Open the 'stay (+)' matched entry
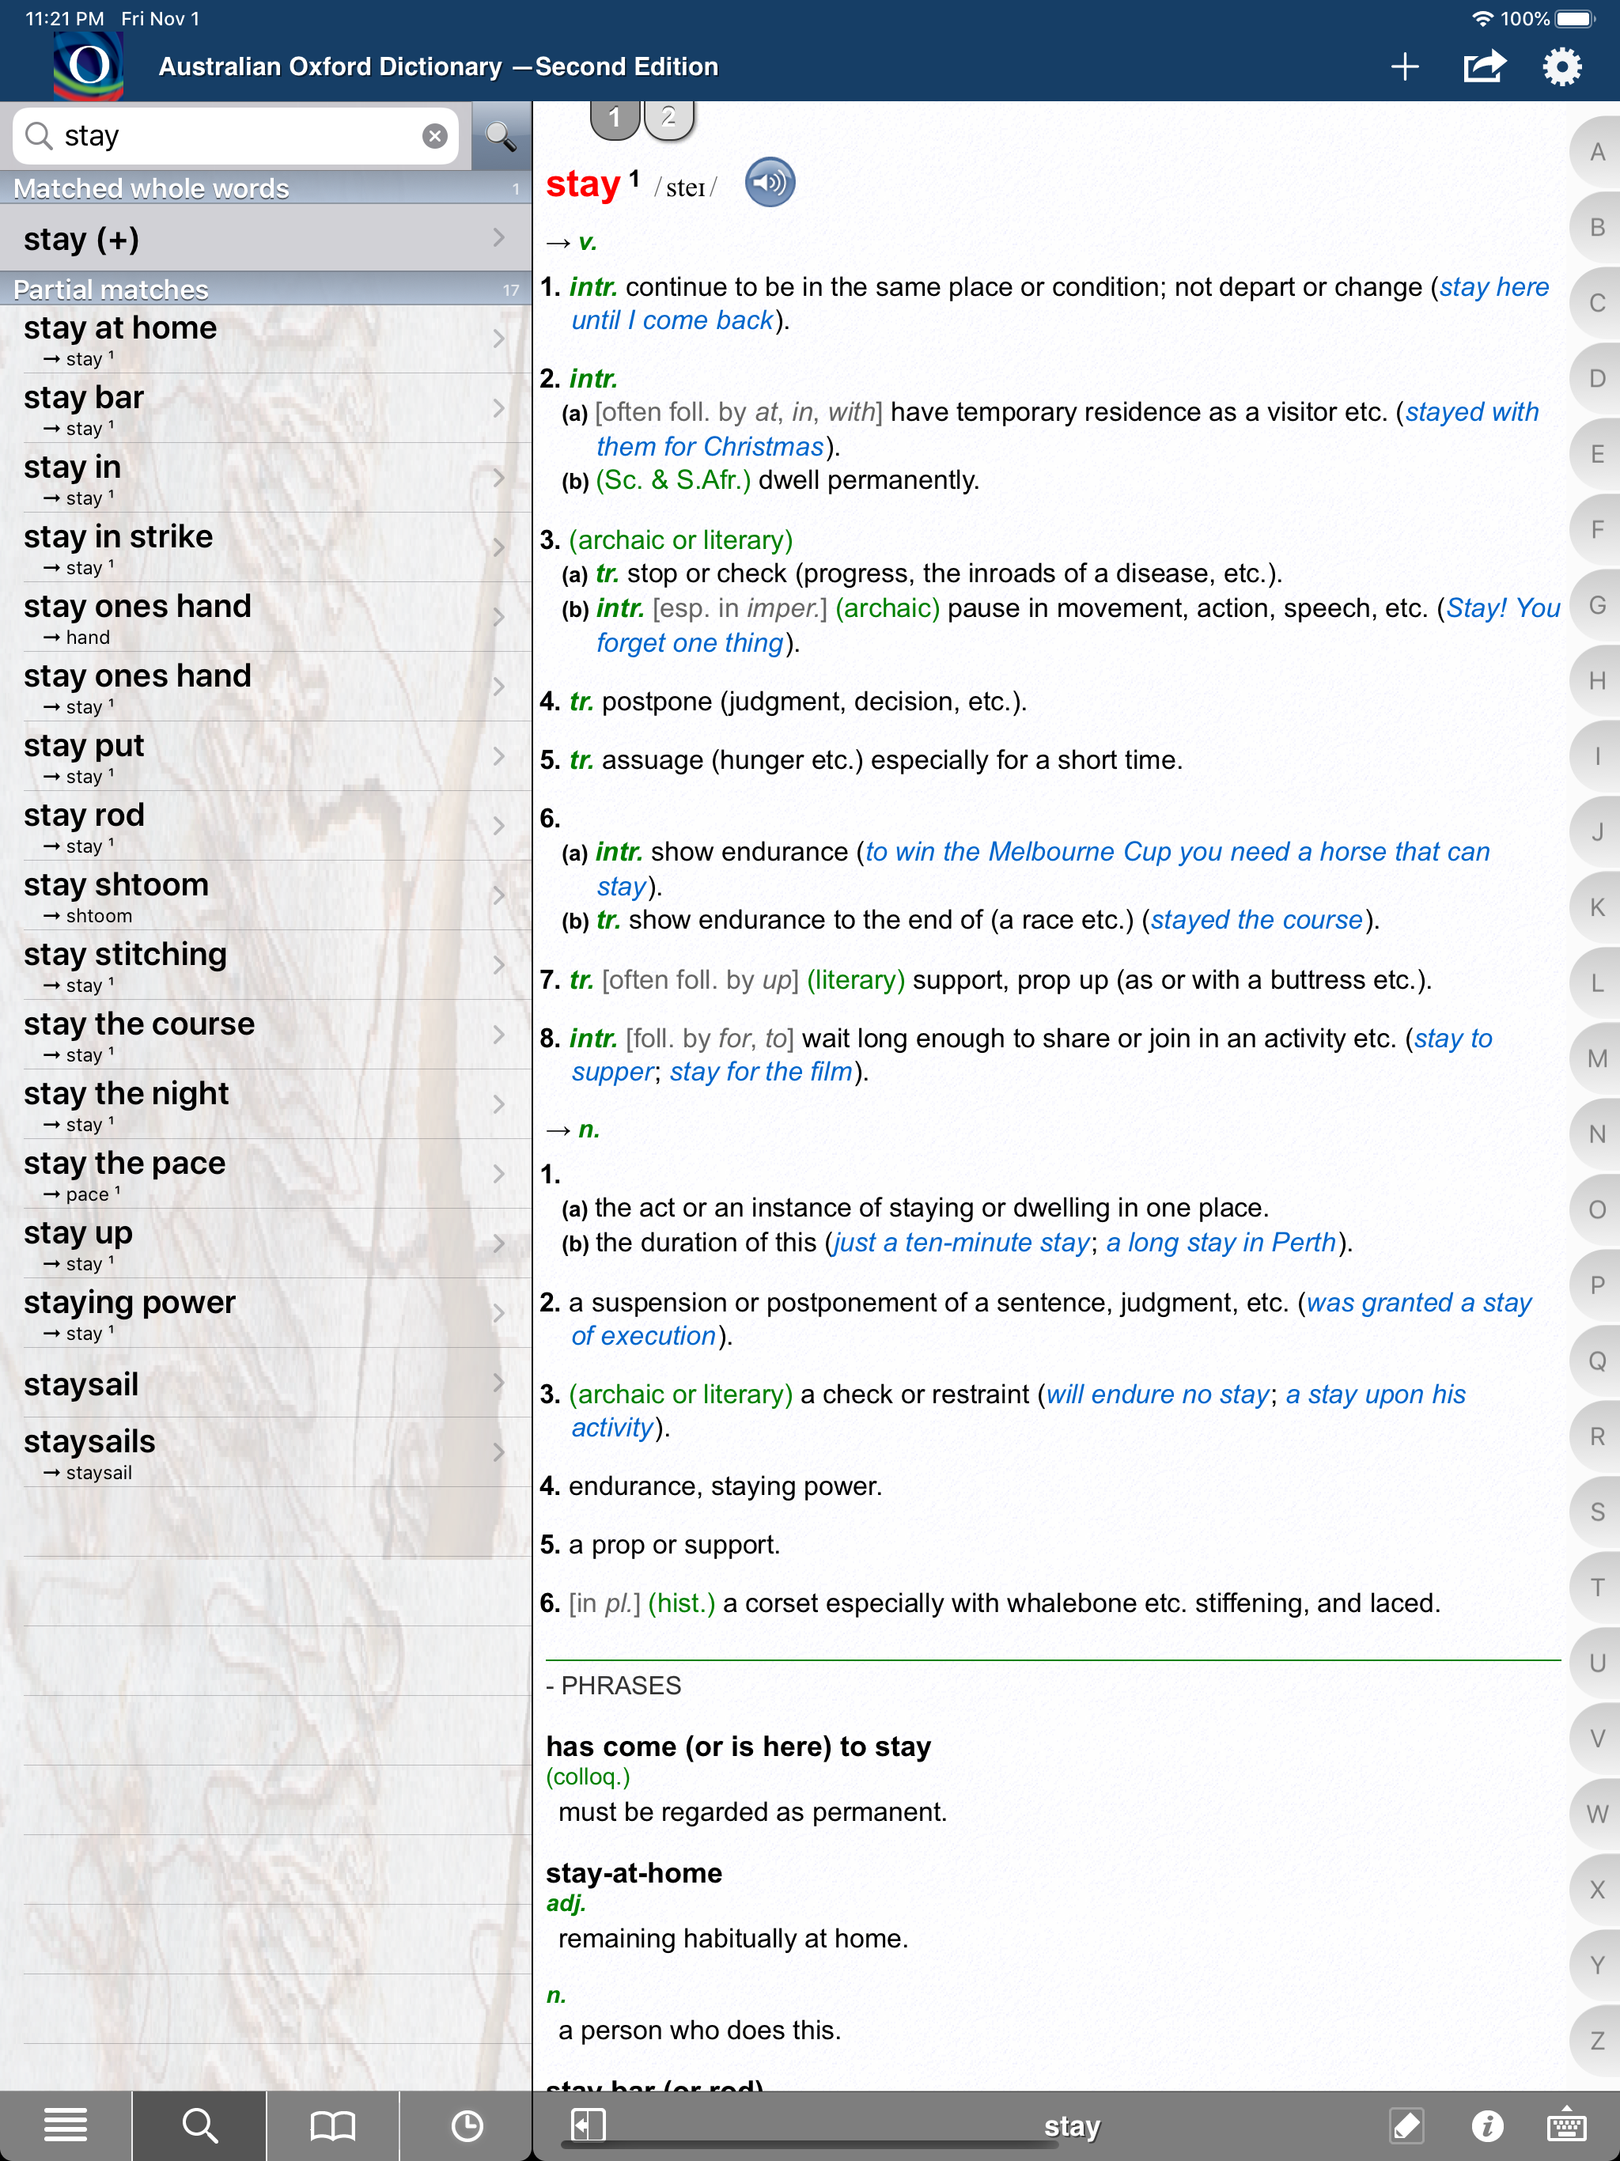 tap(266, 238)
